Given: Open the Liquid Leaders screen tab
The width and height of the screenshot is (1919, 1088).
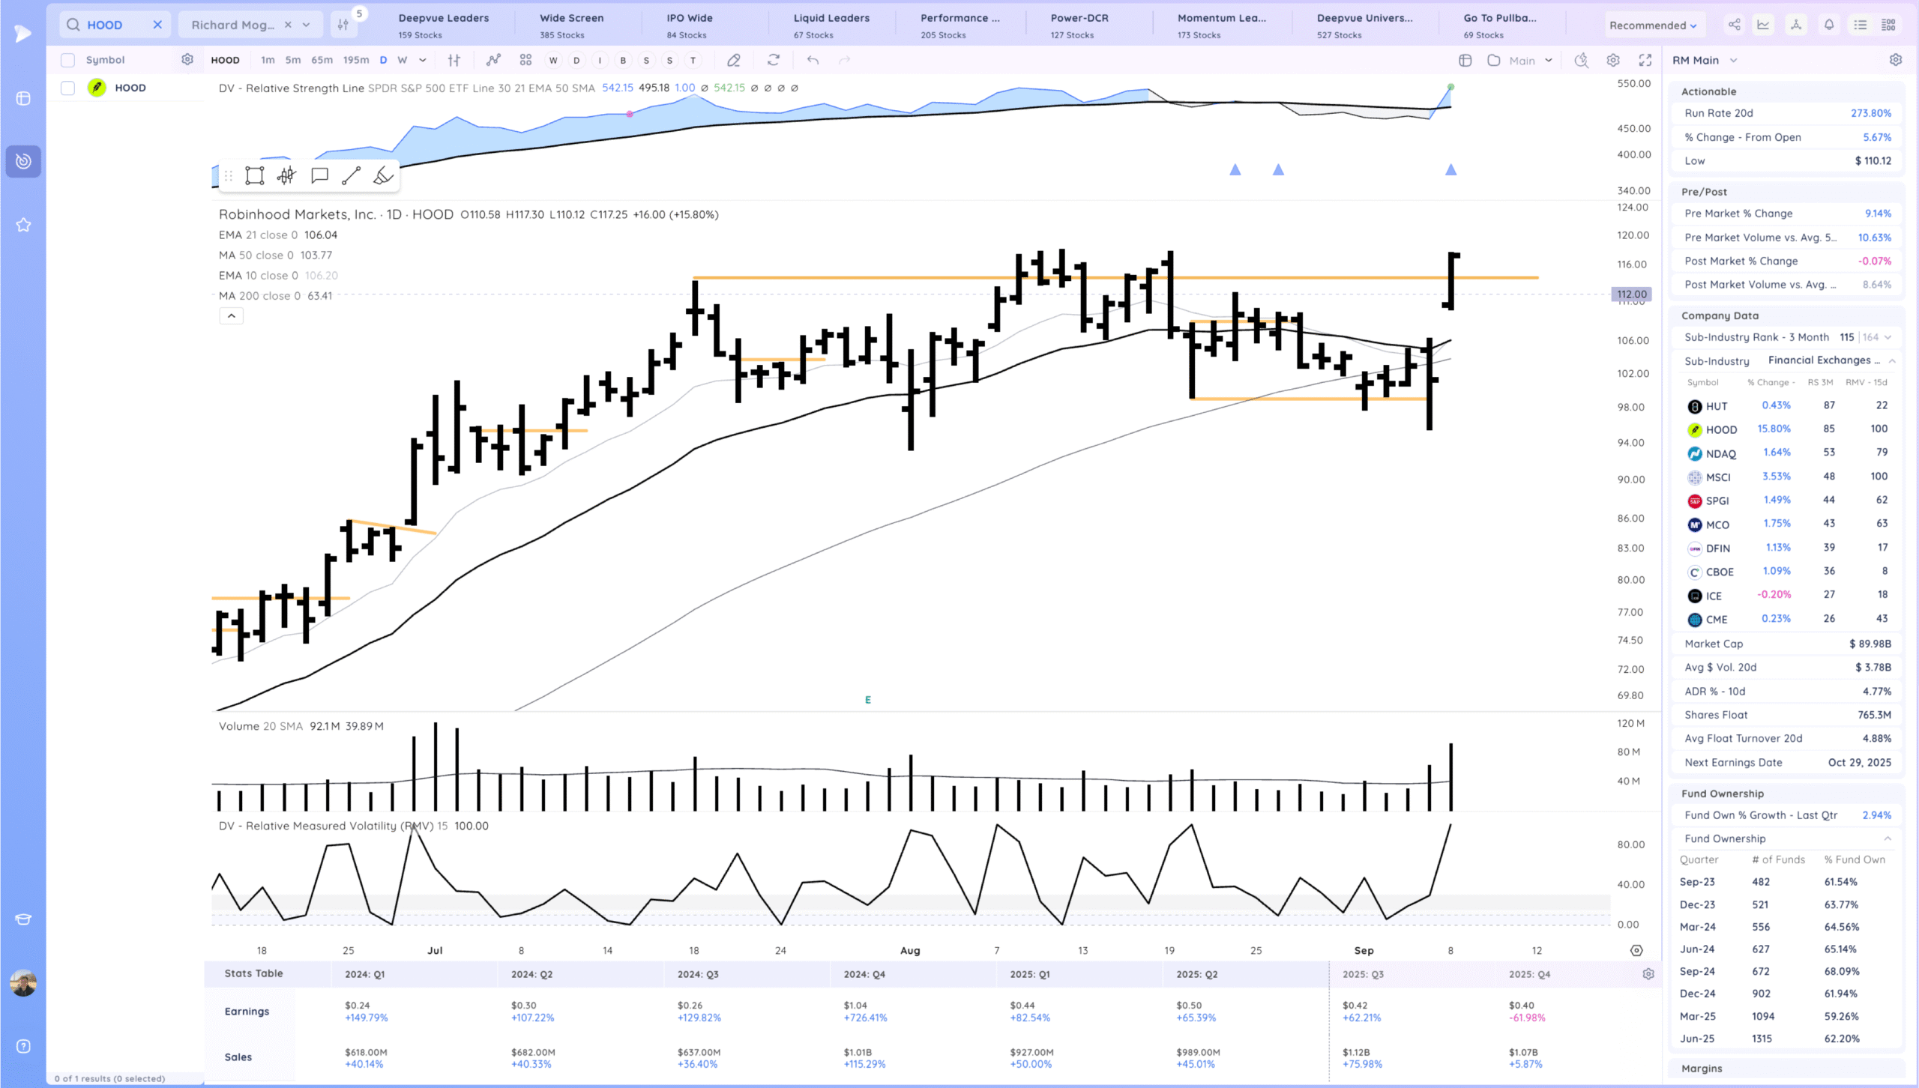Looking at the screenshot, I should [831, 25].
